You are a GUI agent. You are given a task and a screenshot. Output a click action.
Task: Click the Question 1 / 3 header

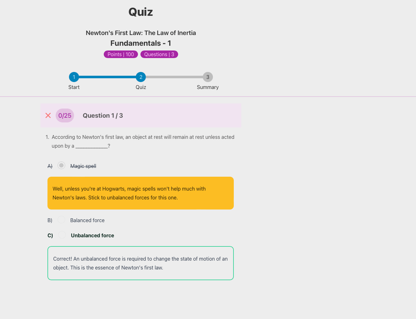pos(103,115)
